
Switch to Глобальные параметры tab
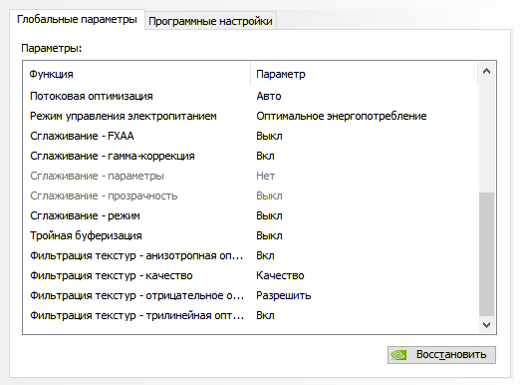pyautogui.click(x=77, y=19)
